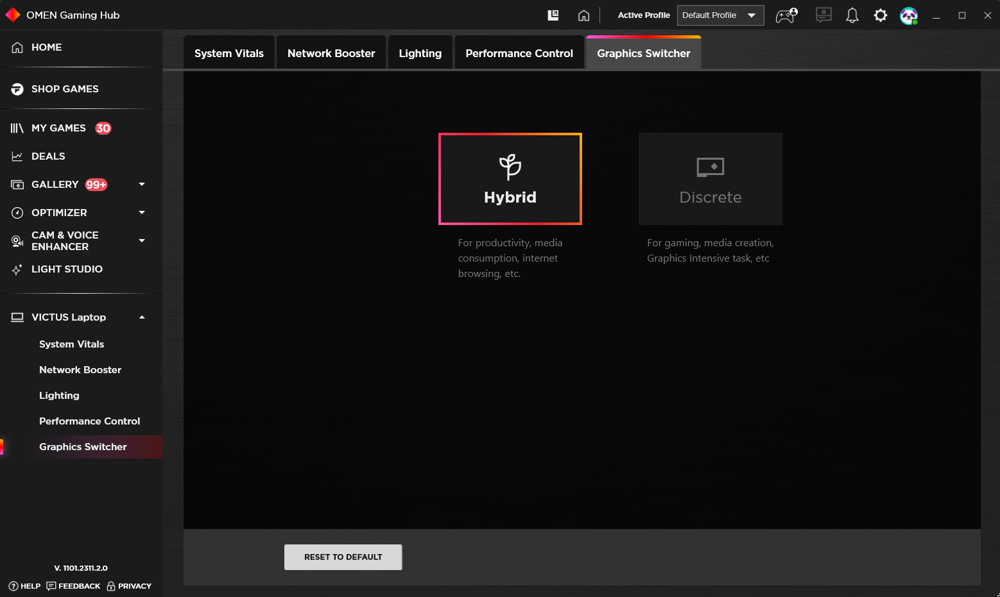Click the VICTUS Laptop icon
This screenshot has width=1000, height=597.
[x=17, y=317]
